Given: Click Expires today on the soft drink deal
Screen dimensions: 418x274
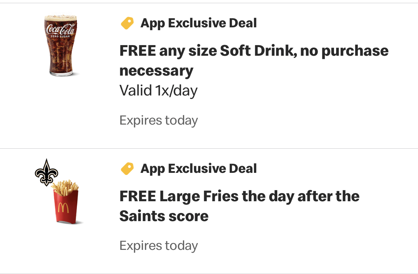Looking at the screenshot, I should [x=158, y=120].
